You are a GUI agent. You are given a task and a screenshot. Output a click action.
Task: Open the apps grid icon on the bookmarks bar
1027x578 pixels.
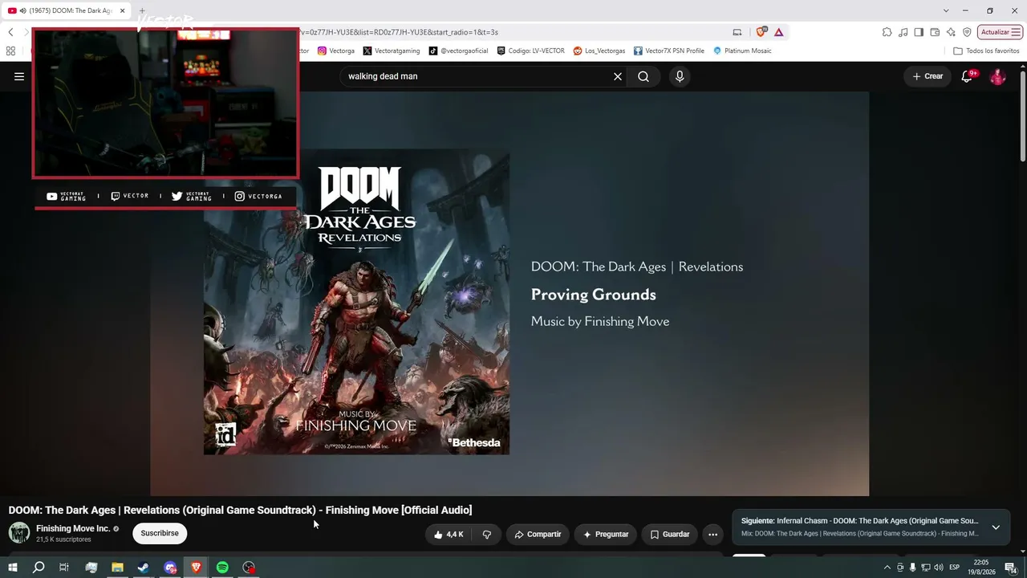(x=10, y=51)
